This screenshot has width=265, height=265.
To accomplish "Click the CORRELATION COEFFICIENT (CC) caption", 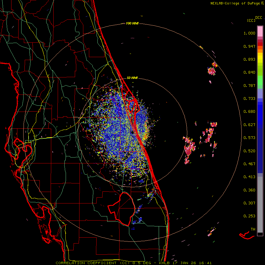I will click(x=93, y=263).
